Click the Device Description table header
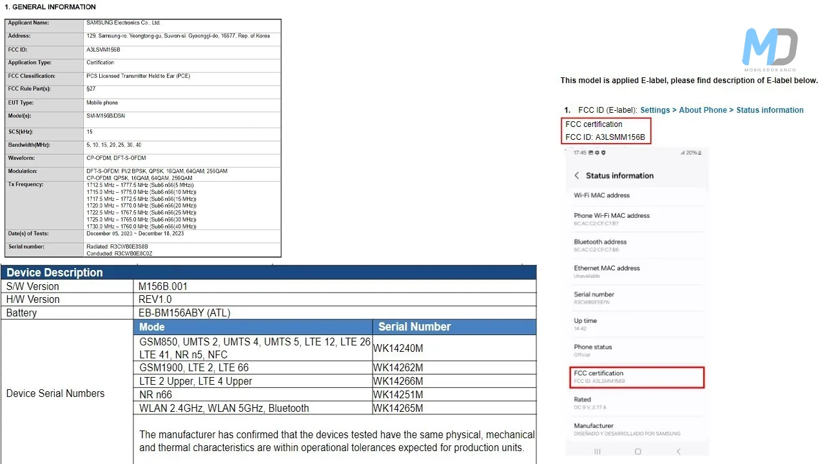The width and height of the screenshot is (825, 464). [x=55, y=273]
